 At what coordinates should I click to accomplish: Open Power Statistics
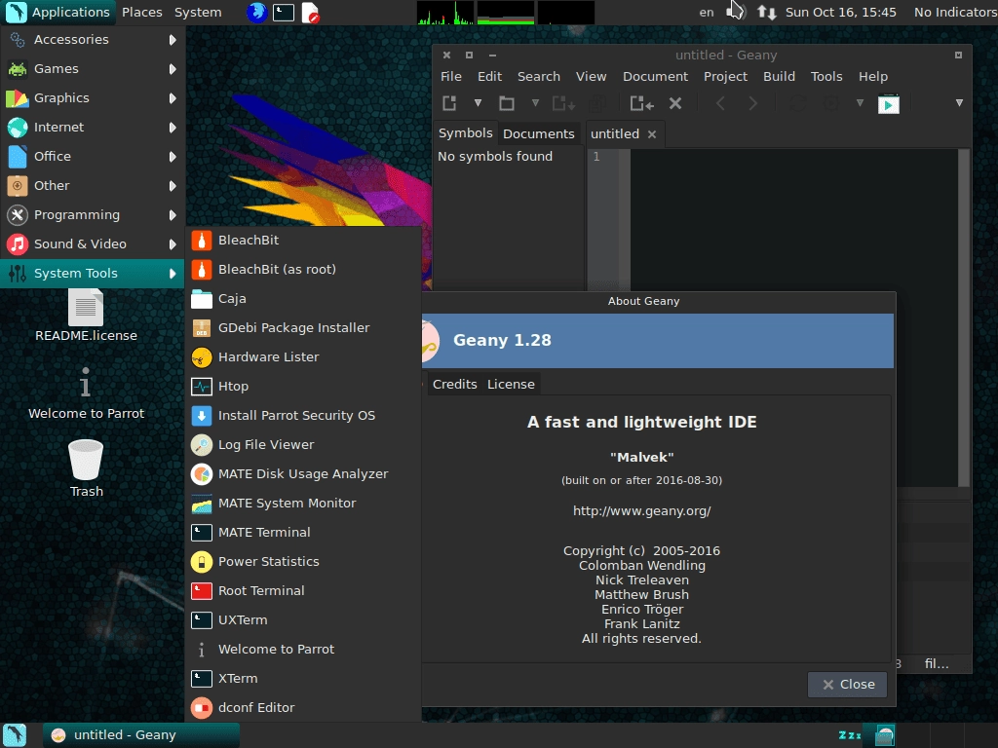click(x=303, y=562)
